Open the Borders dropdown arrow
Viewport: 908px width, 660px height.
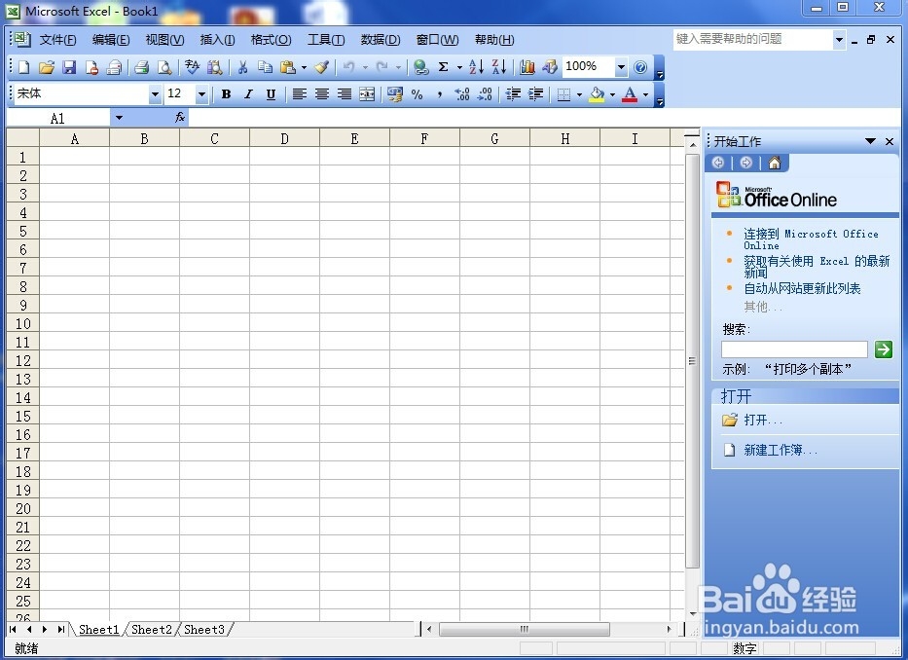579,94
